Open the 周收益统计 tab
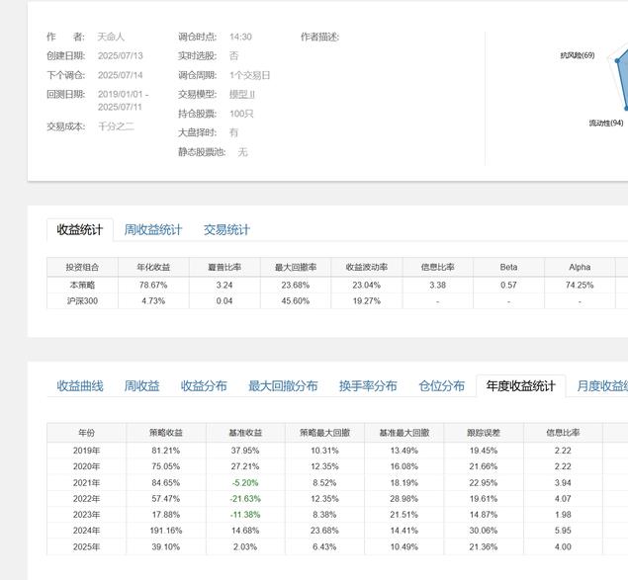Viewport: 628px width, 580px height. (153, 230)
